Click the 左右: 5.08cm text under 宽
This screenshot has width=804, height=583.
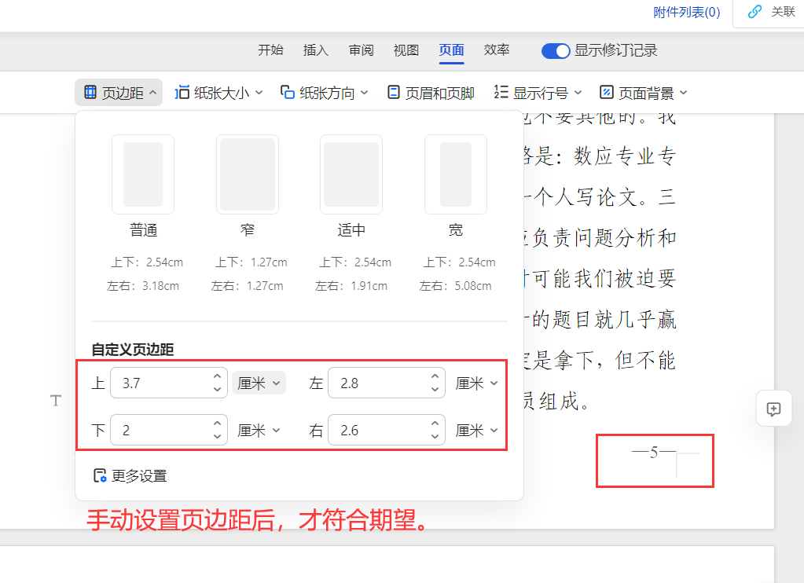[455, 285]
